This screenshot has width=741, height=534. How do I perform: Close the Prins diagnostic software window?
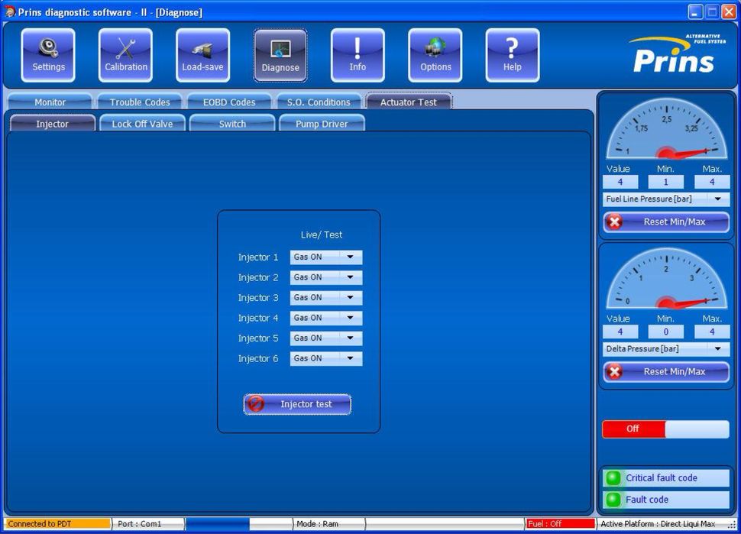(x=729, y=11)
